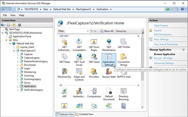188x117 pixels.
Task: Select the Server application tree item
Action: (x=27, y=83)
